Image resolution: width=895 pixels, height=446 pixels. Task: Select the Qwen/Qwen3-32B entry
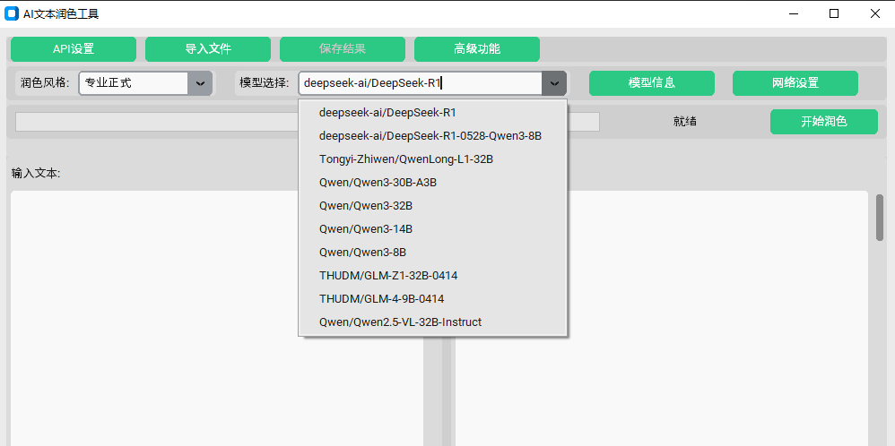(432, 206)
